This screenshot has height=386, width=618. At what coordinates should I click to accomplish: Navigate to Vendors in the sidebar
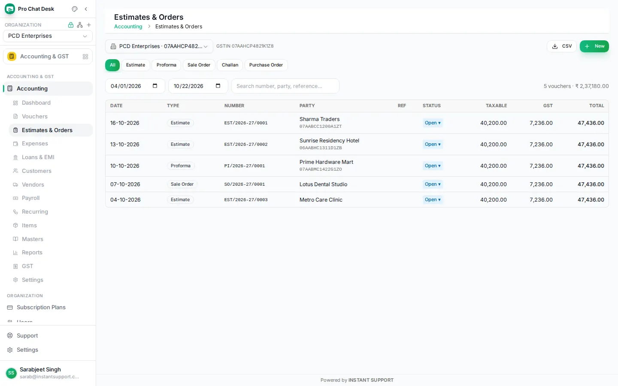(x=51, y=185)
